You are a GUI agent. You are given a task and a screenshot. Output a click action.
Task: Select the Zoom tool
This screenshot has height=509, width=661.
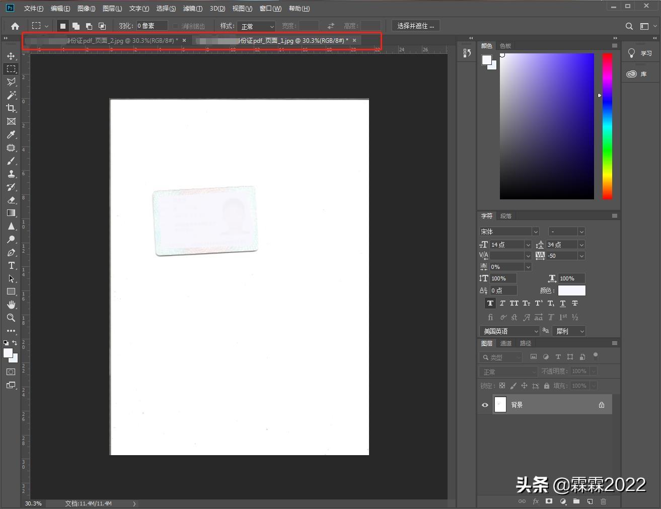pos(11,318)
